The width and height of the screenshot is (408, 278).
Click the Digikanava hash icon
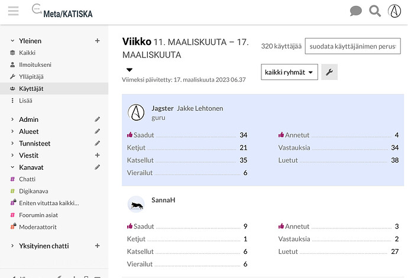[x=12, y=191]
